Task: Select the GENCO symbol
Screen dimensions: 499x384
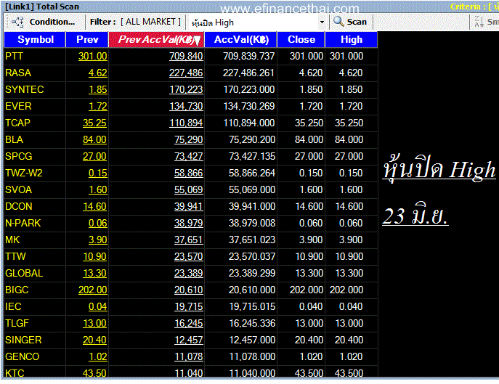Action: click(22, 356)
